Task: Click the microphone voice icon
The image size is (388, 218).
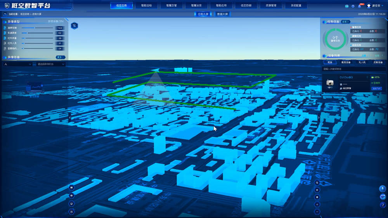Action: coord(383,189)
